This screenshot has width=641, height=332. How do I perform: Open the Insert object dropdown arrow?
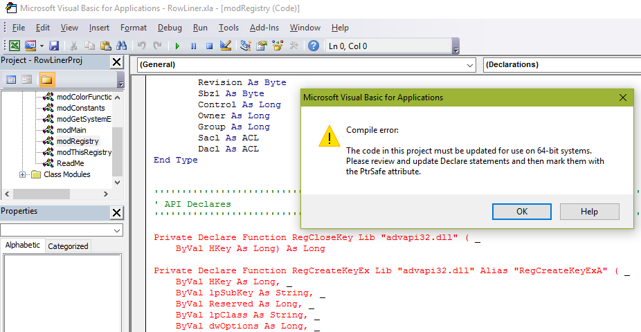coord(42,46)
